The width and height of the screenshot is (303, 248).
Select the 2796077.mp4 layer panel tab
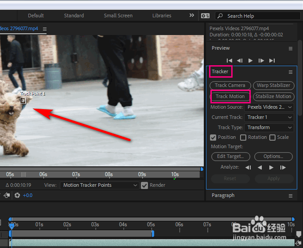(x=19, y=29)
